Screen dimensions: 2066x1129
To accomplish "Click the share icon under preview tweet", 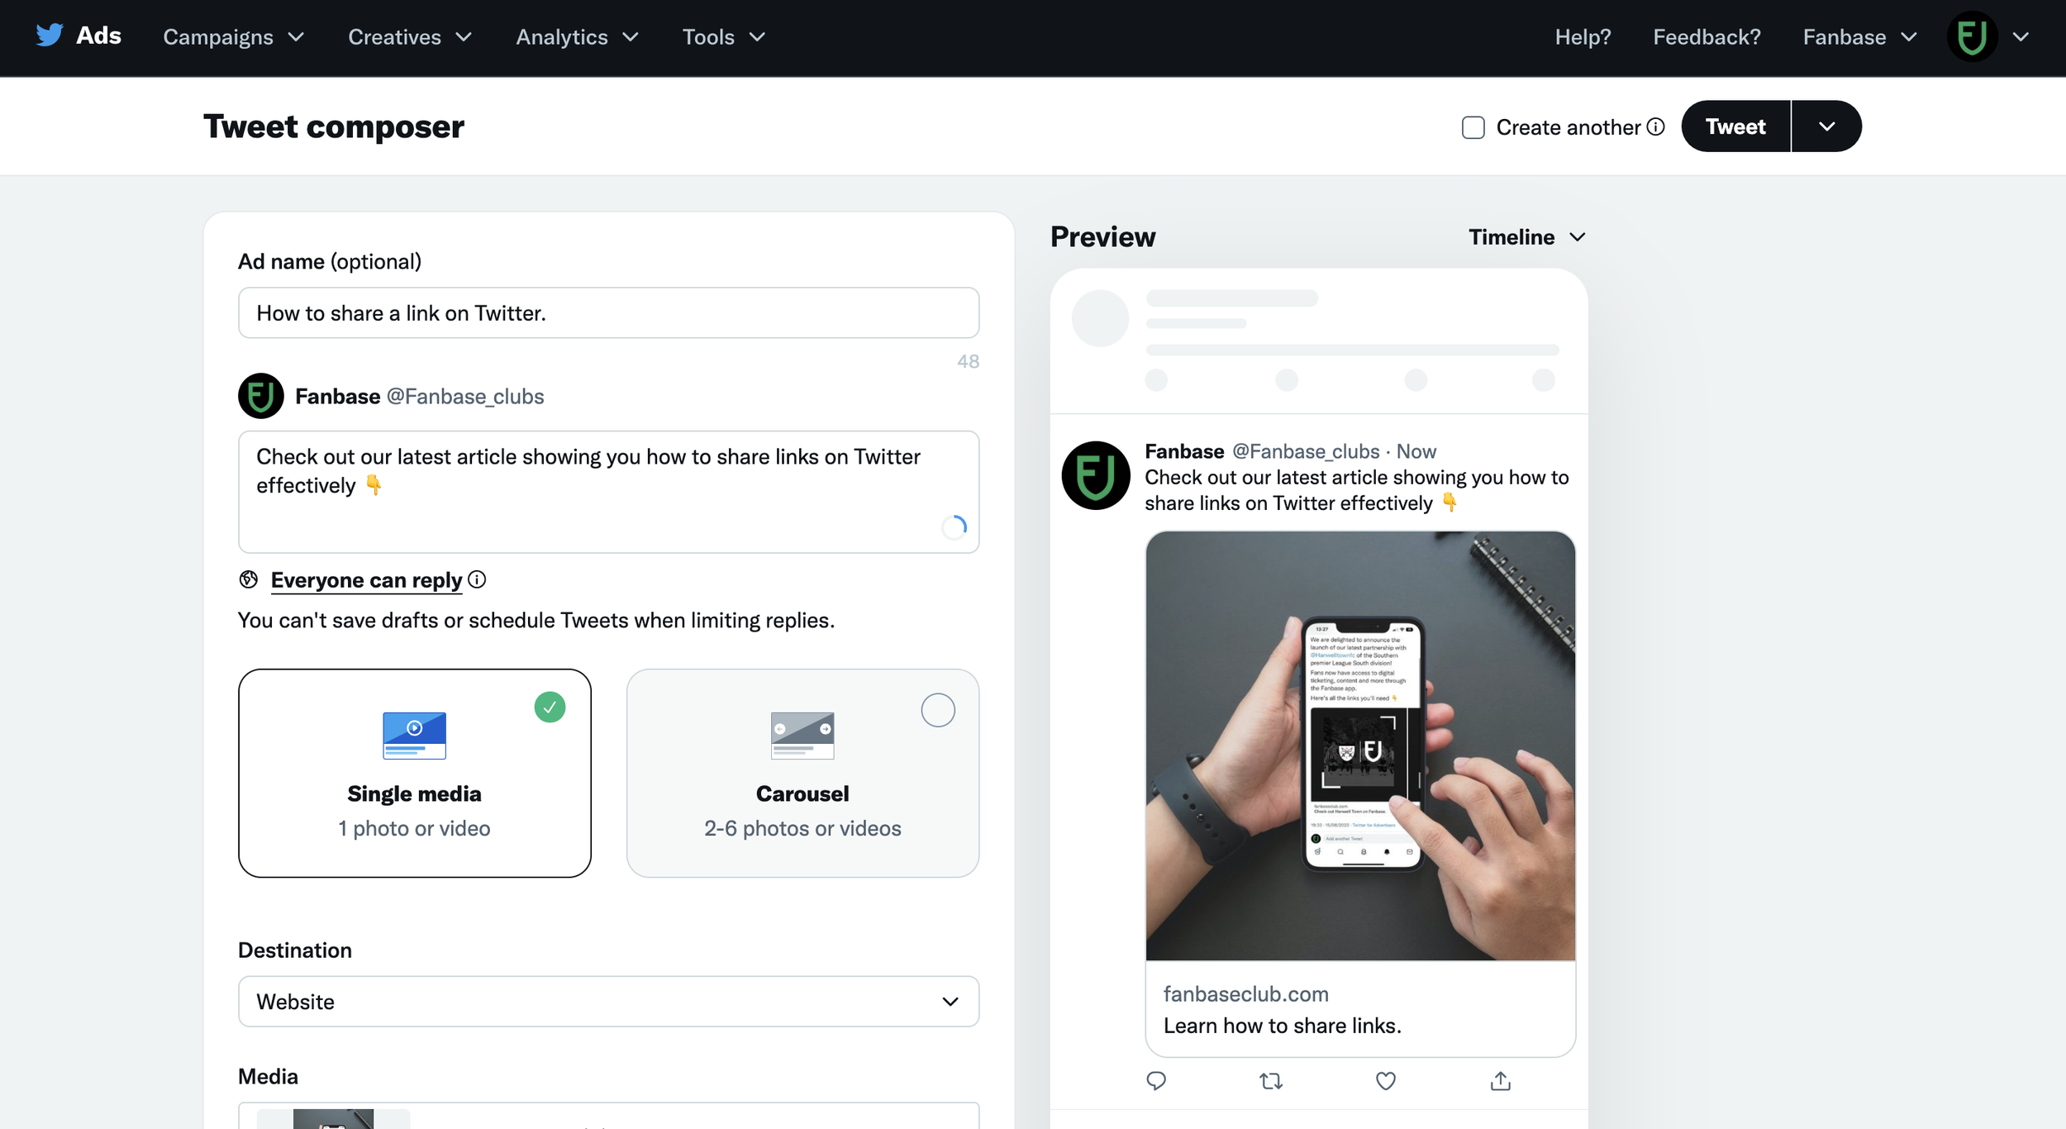I will [x=1501, y=1080].
